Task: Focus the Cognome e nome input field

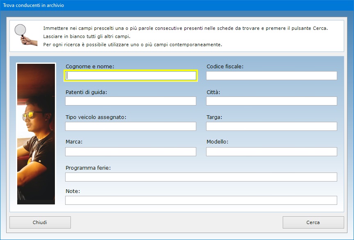Action: click(131, 76)
